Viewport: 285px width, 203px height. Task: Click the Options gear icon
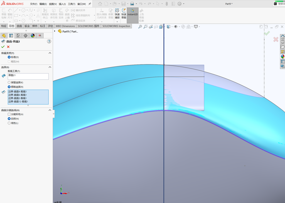[180, 4]
